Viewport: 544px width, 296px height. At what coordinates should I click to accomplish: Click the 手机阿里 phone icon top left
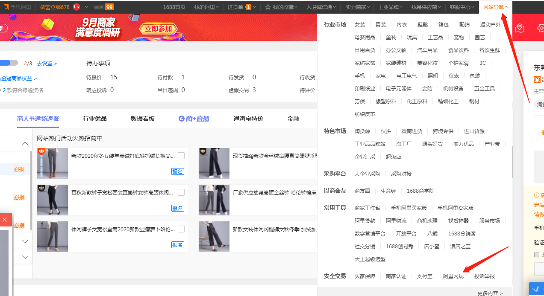[6, 7]
